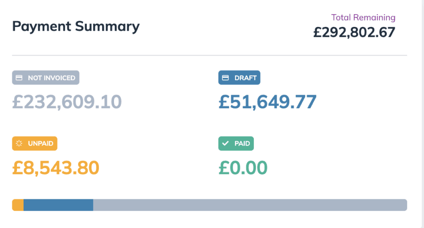
Task: Click the card icon in Not Invoiced badge
Action: click(x=19, y=78)
